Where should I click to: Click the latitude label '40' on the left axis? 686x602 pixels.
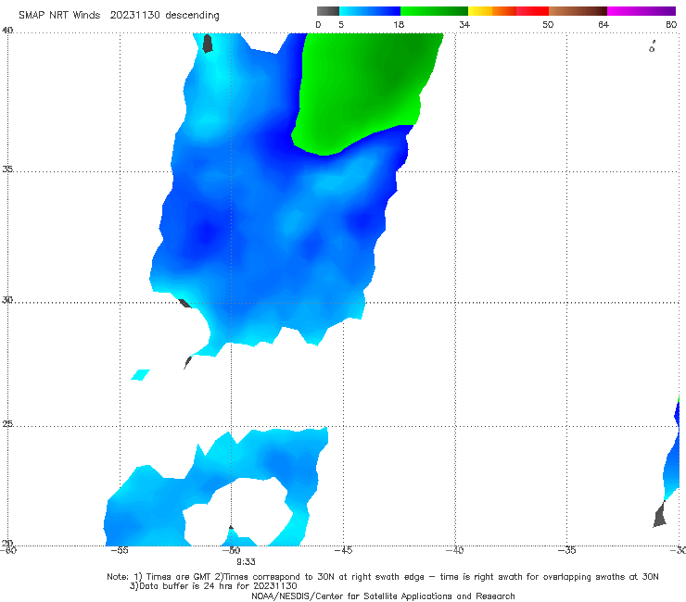point(7,31)
